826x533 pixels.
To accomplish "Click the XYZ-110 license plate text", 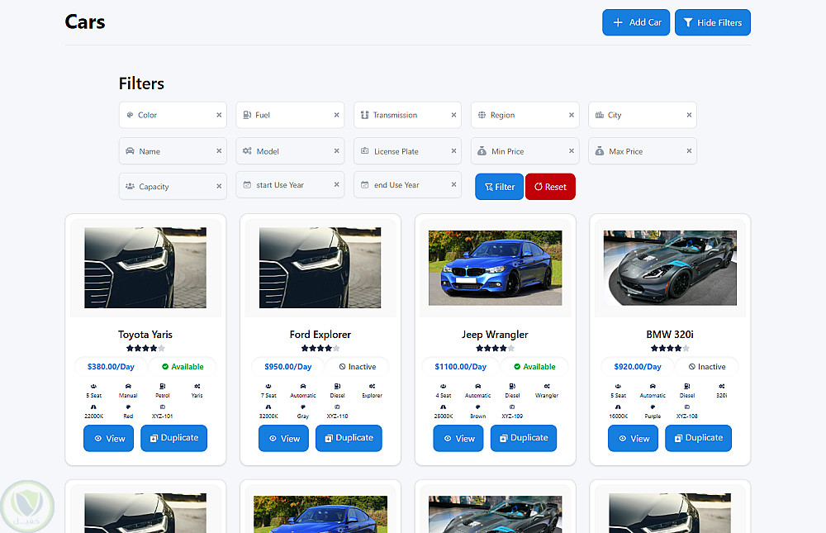I will pyautogui.click(x=337, y=416).
